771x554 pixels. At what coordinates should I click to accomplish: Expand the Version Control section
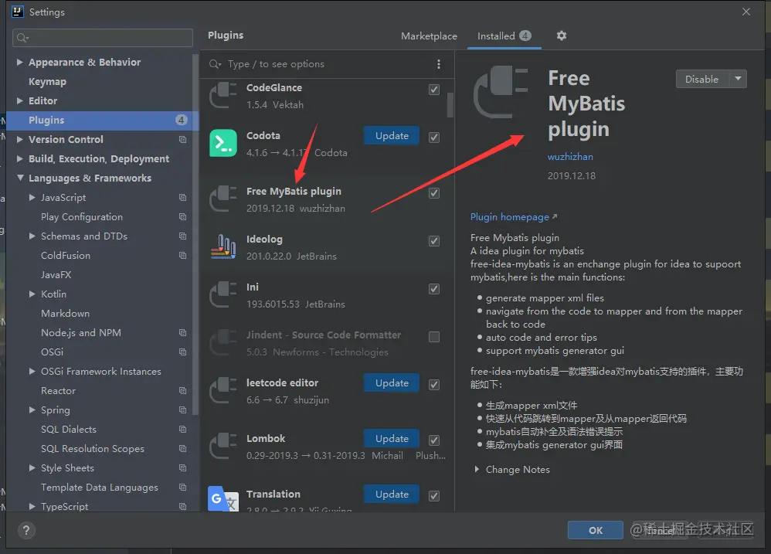point(19,140)
